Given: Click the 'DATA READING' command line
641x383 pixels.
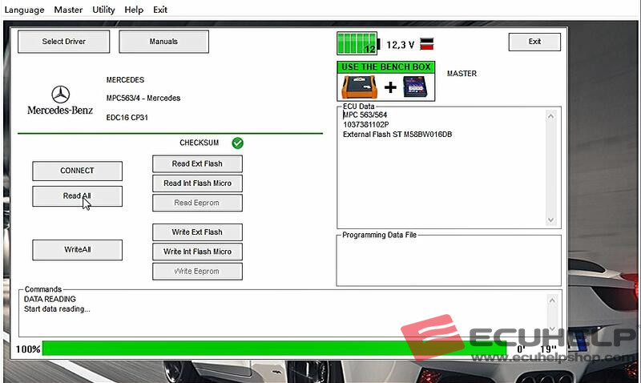Looking at the screenshot, I should click(50, 299).
